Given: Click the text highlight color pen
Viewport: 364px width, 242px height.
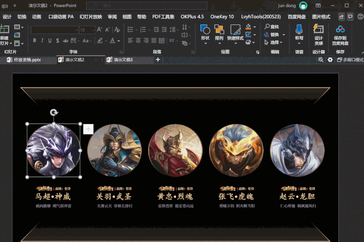Looking at the screenshot, I should coord(100,40).
